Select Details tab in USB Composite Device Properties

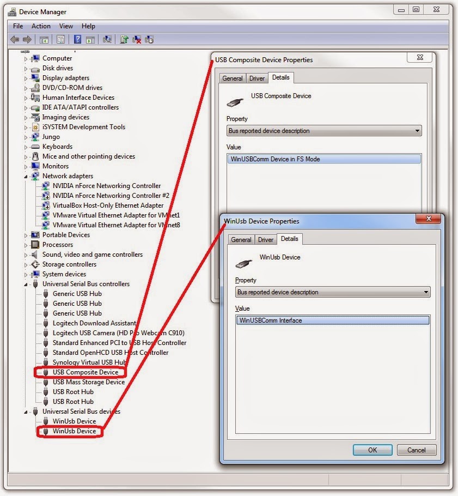[x=280, y=77]
